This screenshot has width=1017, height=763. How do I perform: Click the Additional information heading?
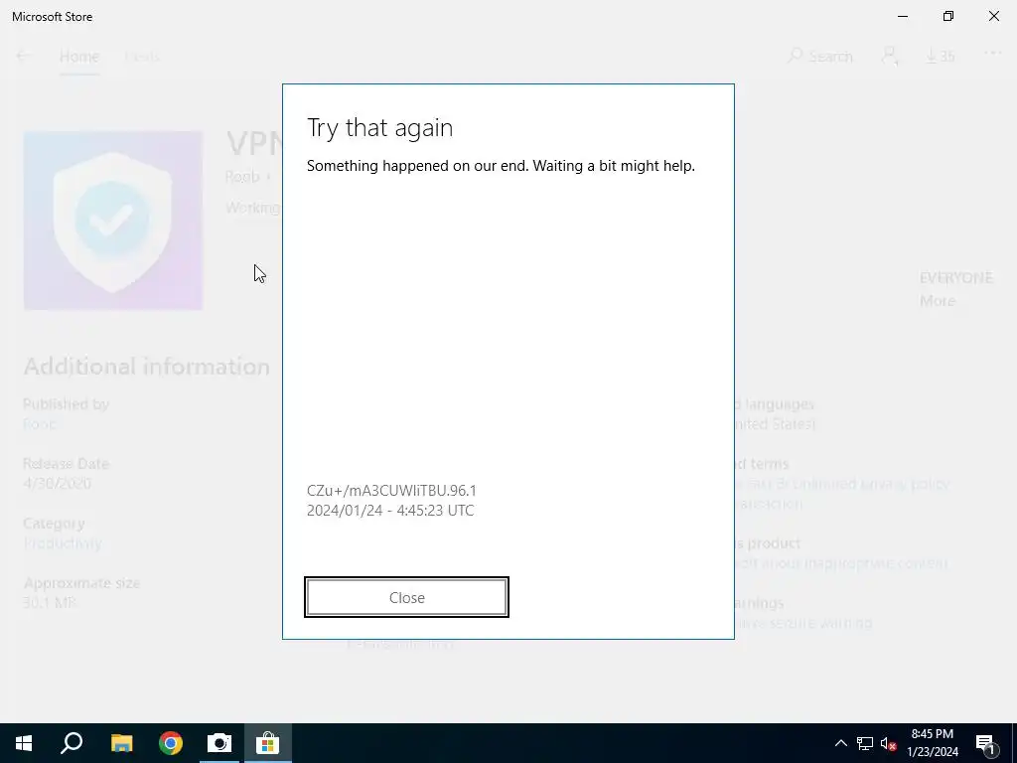click(x=147, y=367)
